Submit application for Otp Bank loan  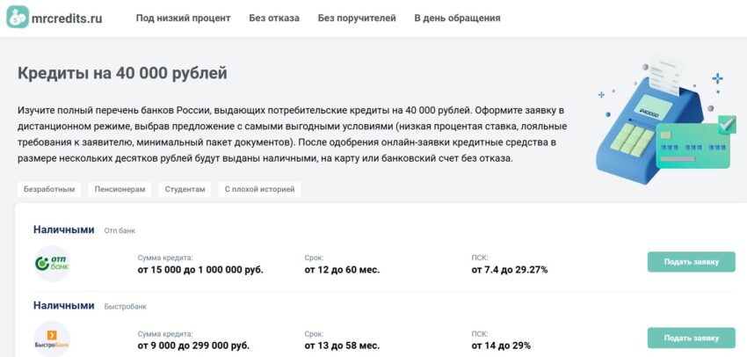[x=692, y=262]
